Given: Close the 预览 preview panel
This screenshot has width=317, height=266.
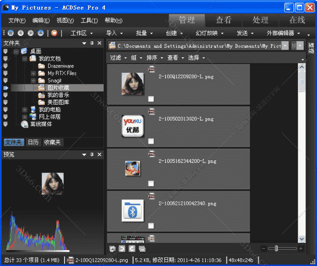Looking at the screenshot, I should (100, 155).
